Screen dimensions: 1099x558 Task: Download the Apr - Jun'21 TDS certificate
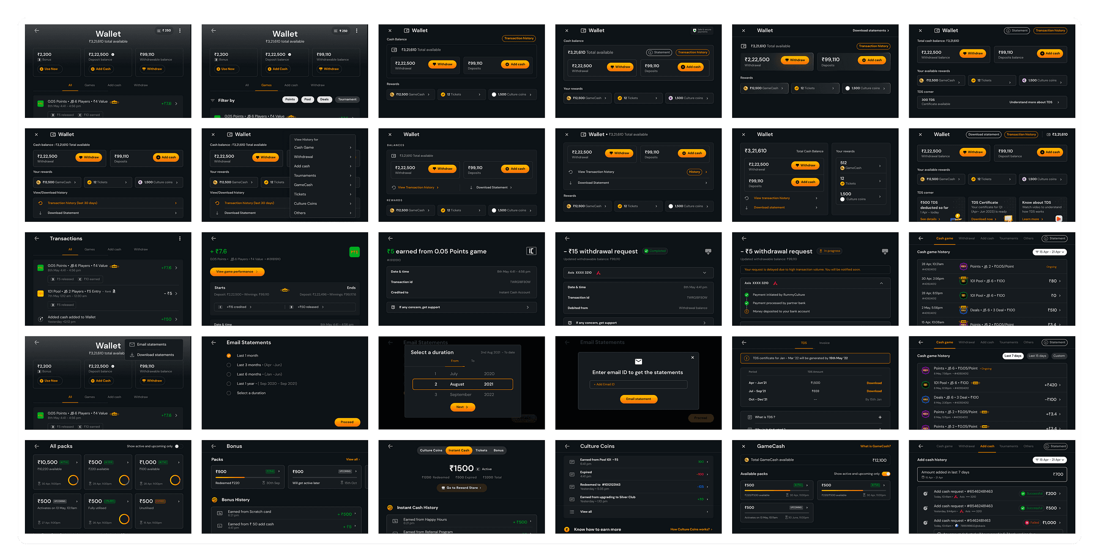click(874, 383)
